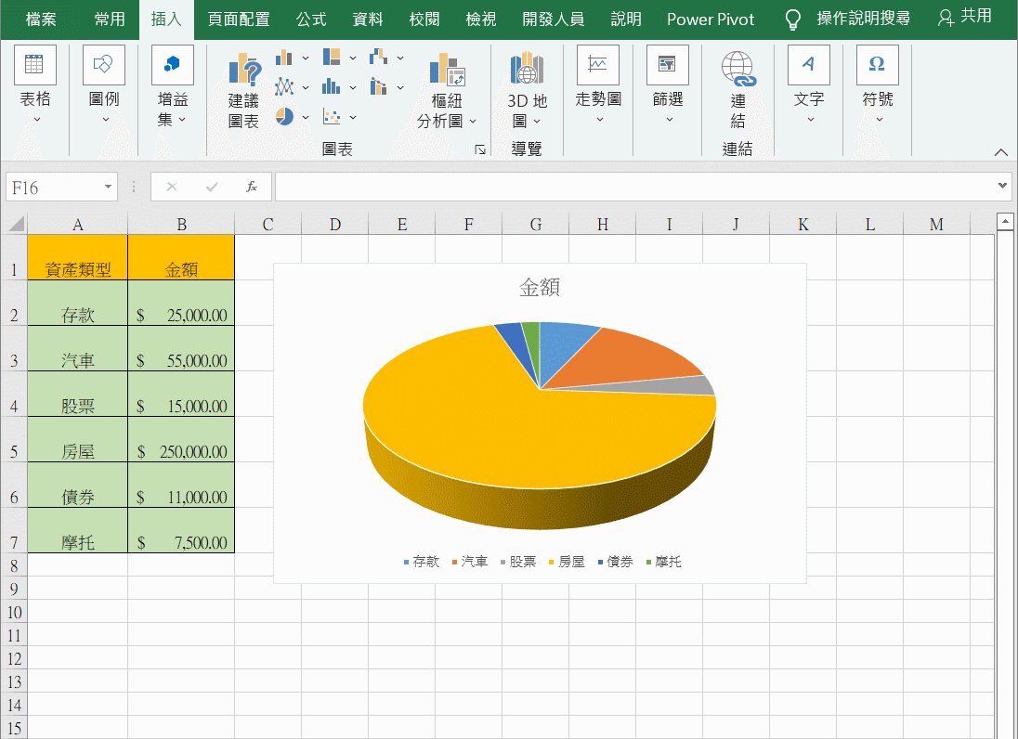Click 樞紐分析圖 PivotChart icon
Image resolution: width=1018 pixels, height=739 pixels.
[447, 70]
